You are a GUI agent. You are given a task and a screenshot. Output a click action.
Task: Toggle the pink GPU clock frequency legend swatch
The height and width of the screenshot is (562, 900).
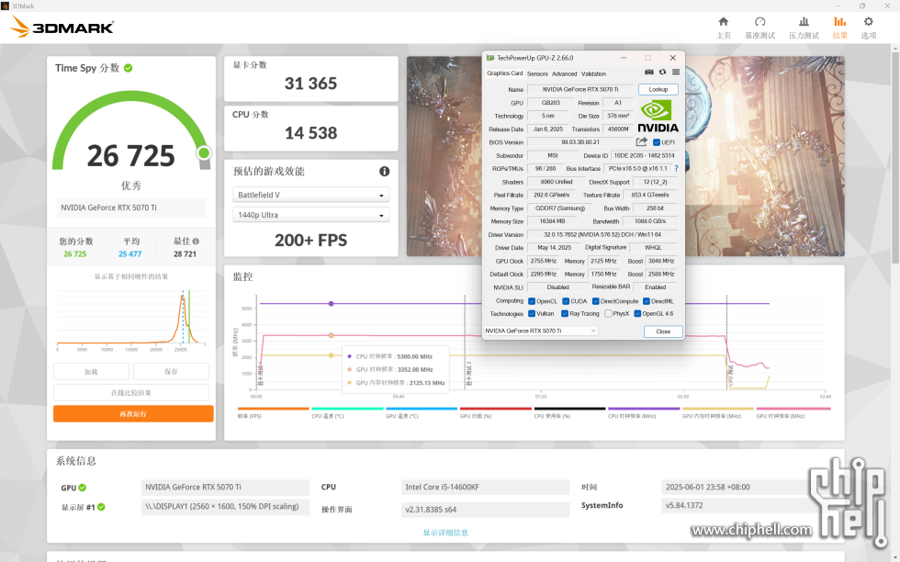click(793, 409)
